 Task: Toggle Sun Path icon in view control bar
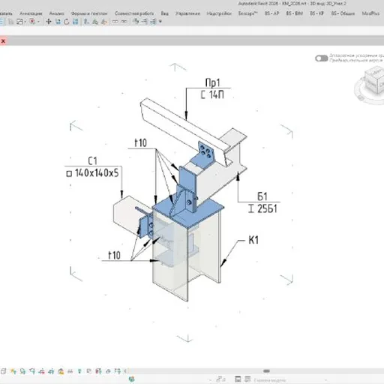pyautogui.click(x=13, y=371)
